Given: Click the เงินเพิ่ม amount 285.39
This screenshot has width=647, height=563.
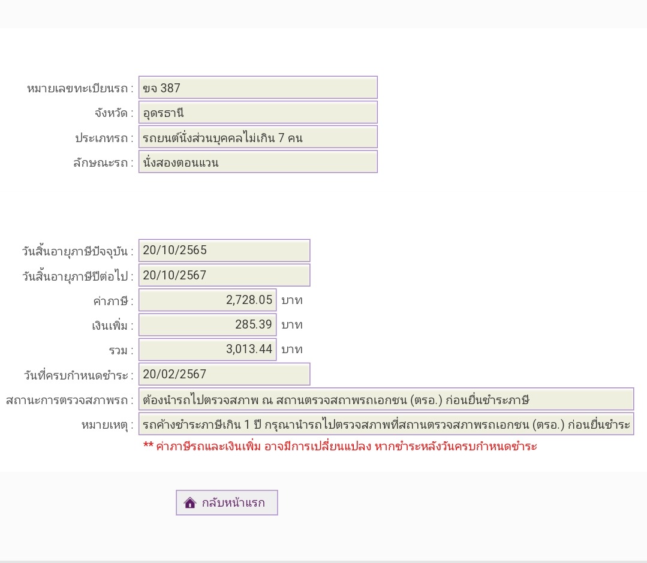Looking at the screenshot, I should tap(207, 324).
